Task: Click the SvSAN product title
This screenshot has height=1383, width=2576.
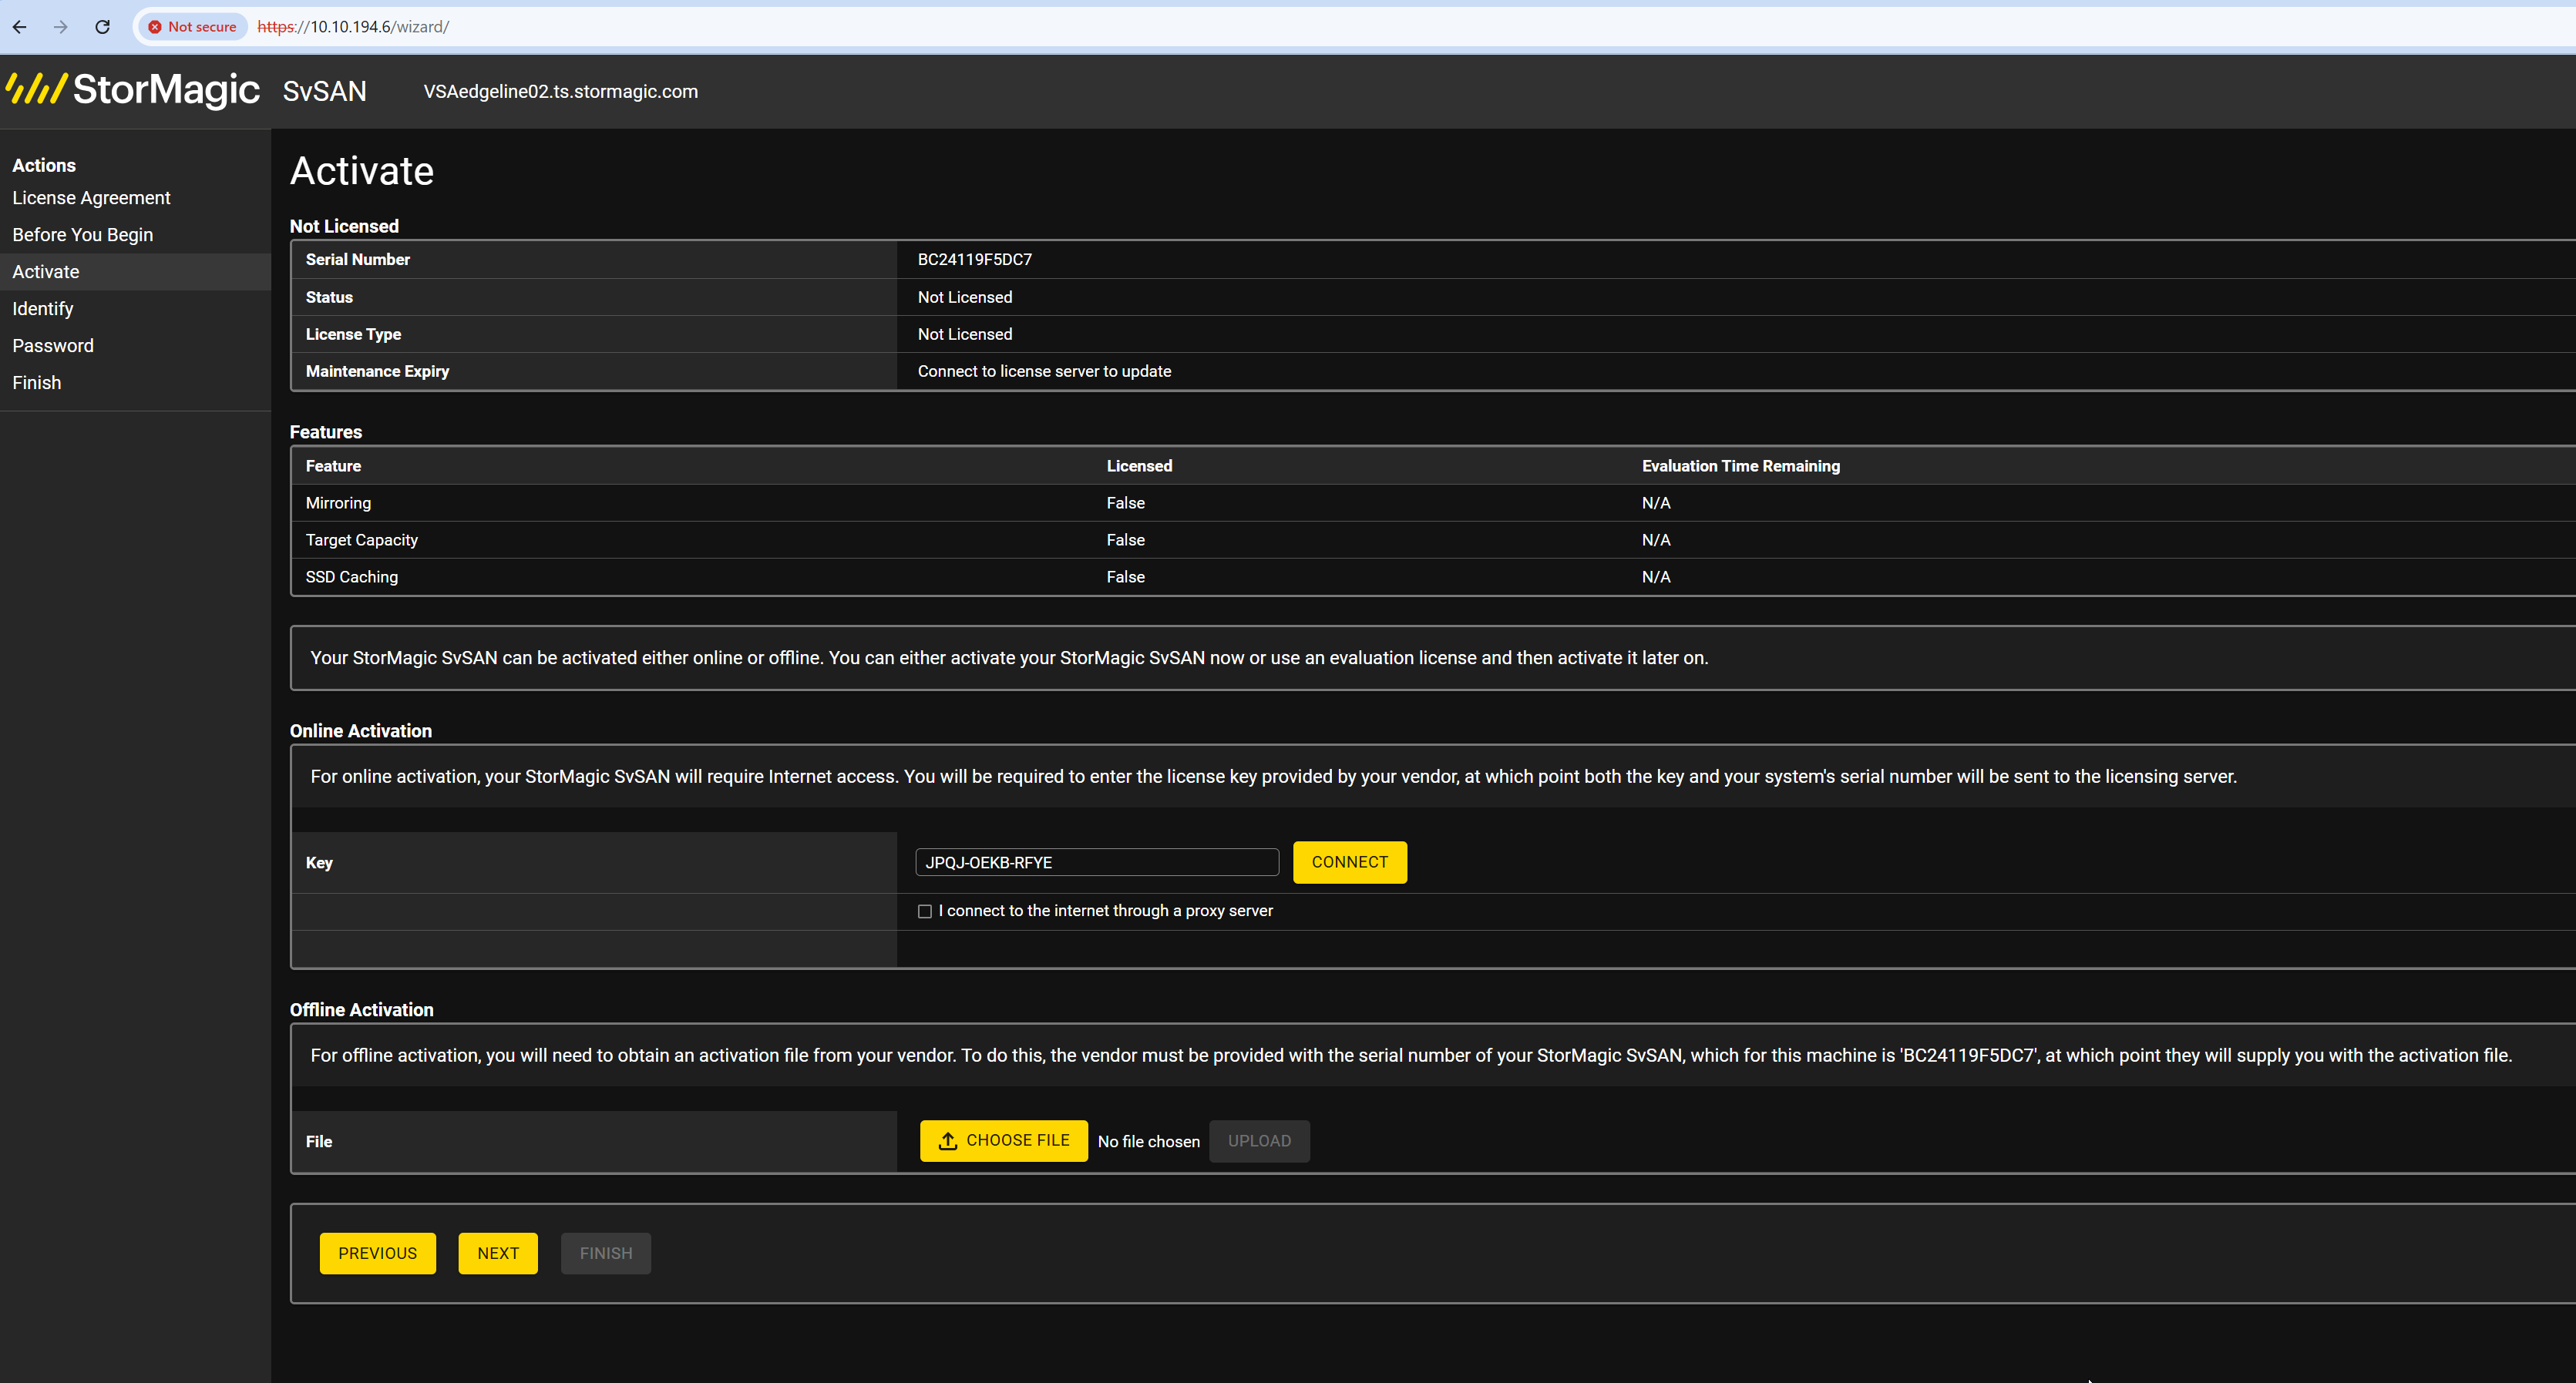Action: pyautogui.click(x=325, y=91)
